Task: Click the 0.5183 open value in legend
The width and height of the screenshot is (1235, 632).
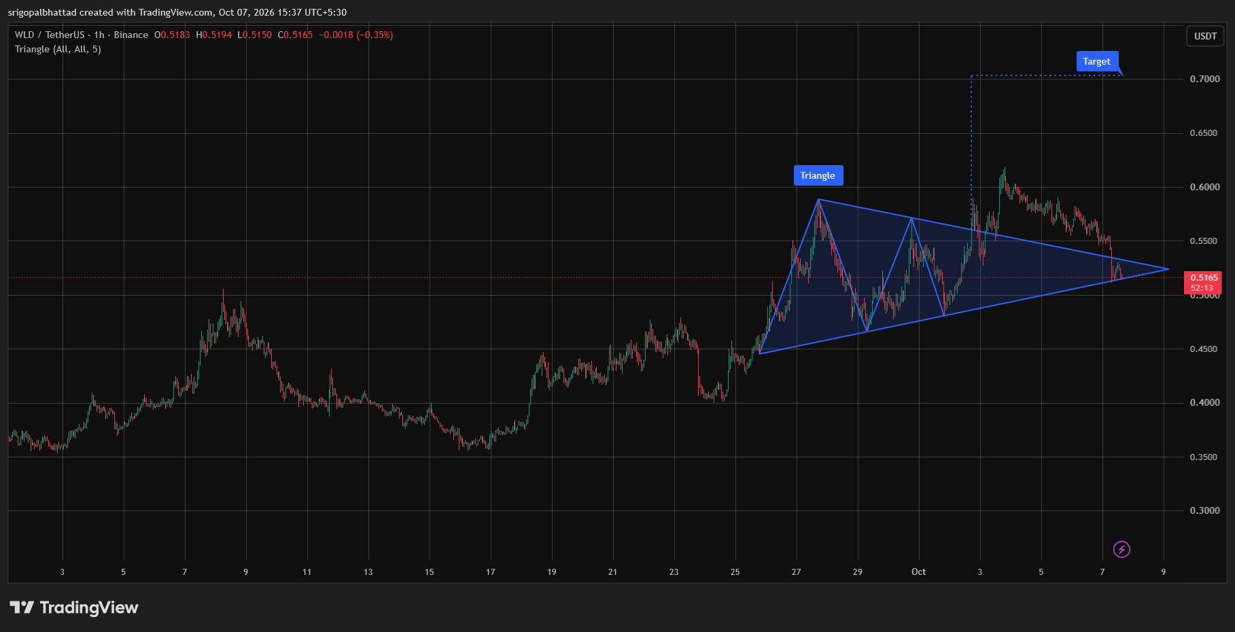Action: pyautogui.click(x=175, y=35)
